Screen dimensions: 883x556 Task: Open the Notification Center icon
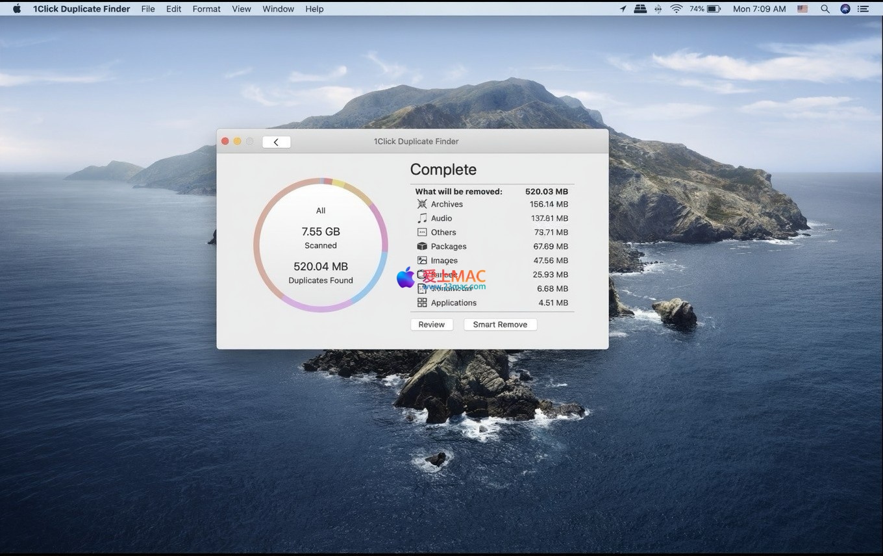(864, 9)
